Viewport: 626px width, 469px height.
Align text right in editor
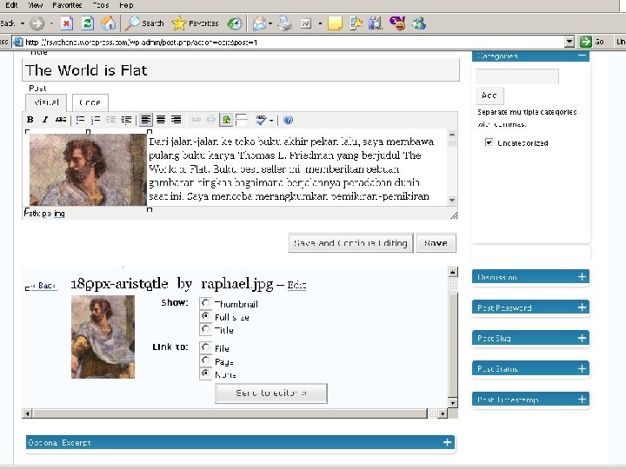[x=176, y=119]
